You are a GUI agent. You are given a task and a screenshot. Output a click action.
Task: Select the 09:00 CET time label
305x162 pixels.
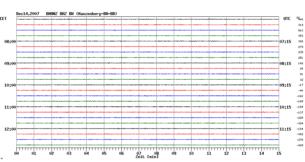[10, 64]
